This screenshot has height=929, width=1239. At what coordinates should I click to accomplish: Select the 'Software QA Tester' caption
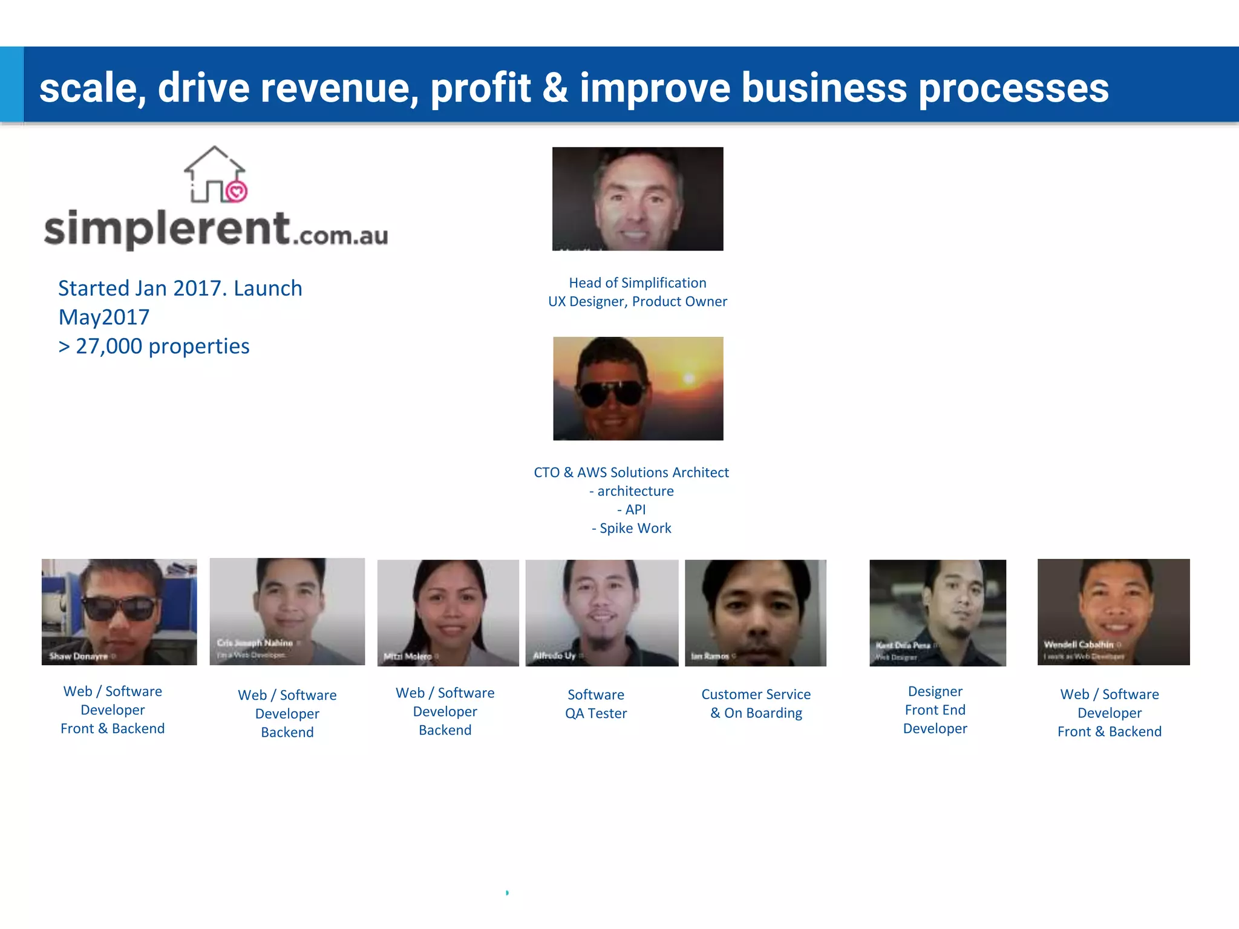coord(596,704)
